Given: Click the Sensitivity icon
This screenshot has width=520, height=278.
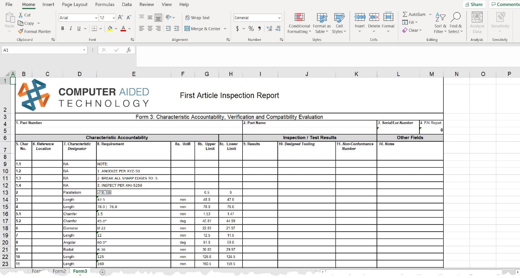Looking at the screenshot, I should point(500,17).
